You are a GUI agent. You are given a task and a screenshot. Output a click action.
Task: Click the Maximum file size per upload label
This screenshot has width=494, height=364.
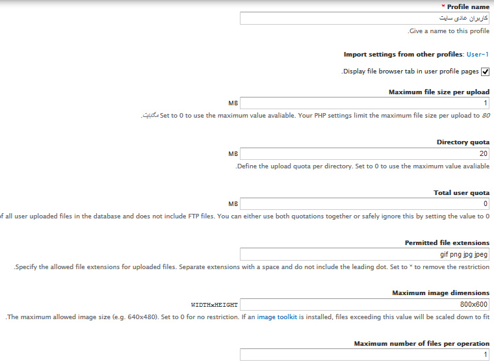pos(439,92)
